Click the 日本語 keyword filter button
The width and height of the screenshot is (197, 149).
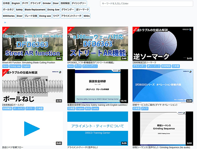[x=6, y=3]
